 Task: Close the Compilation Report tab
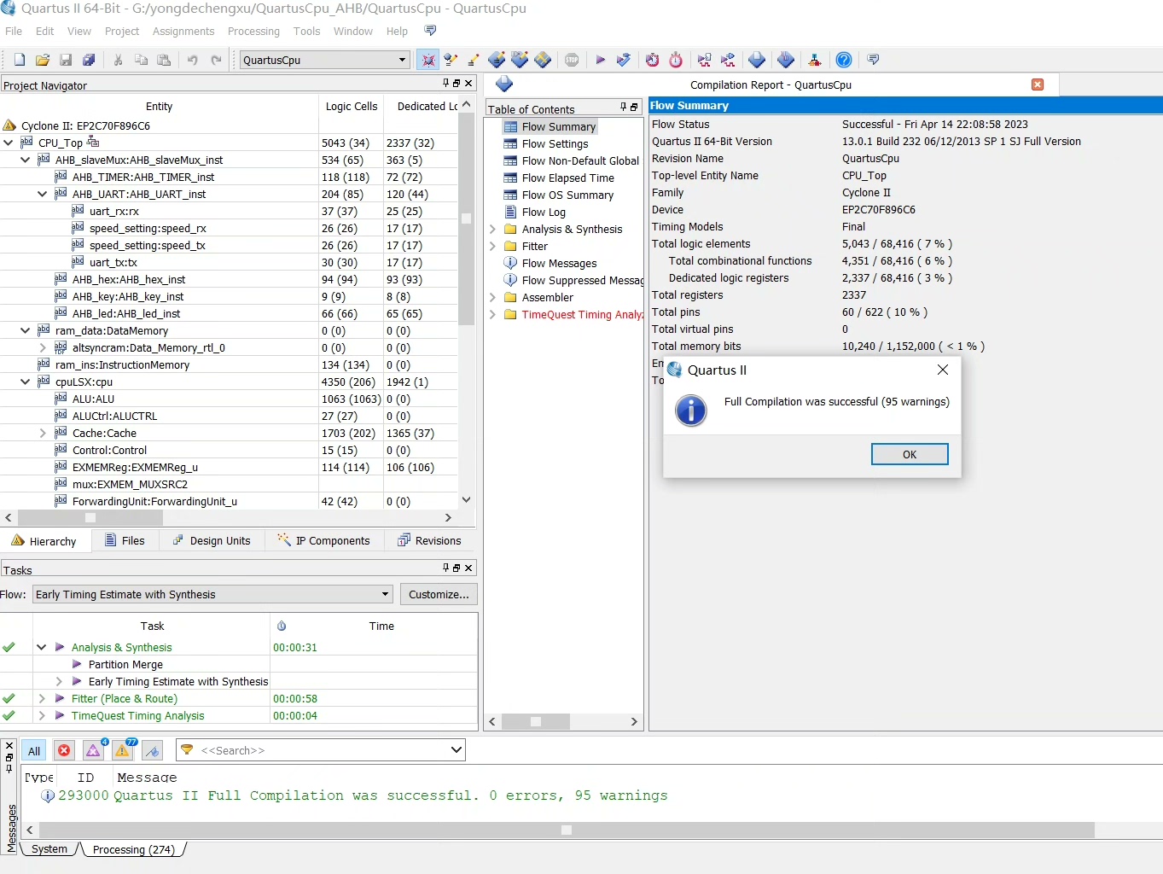point(1038,84)
